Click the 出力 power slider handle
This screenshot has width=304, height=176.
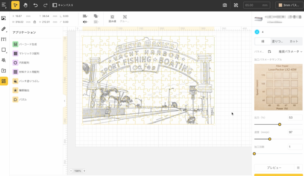click(x=280, y=124)
